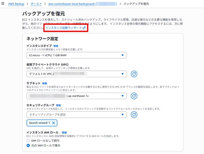The width and height of the screenshot is (204, 154).
Task: Go to AWS Backup breadcrumb
Action: (x=16, y=4)
